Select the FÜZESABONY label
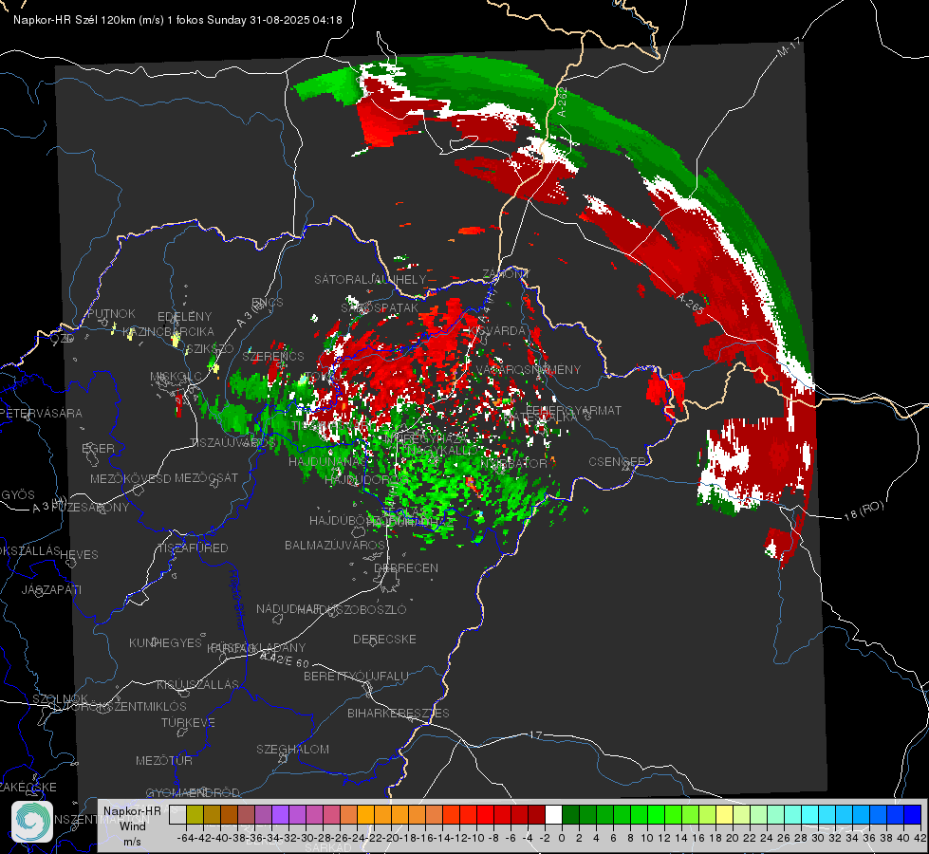 click(90, 507)
